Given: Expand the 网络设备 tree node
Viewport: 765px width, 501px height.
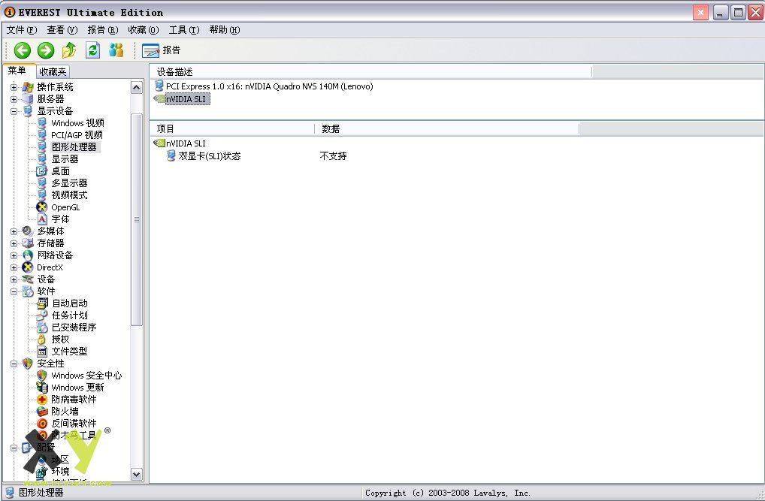Looking at the screenshot, I should click(x=14, y=255).
